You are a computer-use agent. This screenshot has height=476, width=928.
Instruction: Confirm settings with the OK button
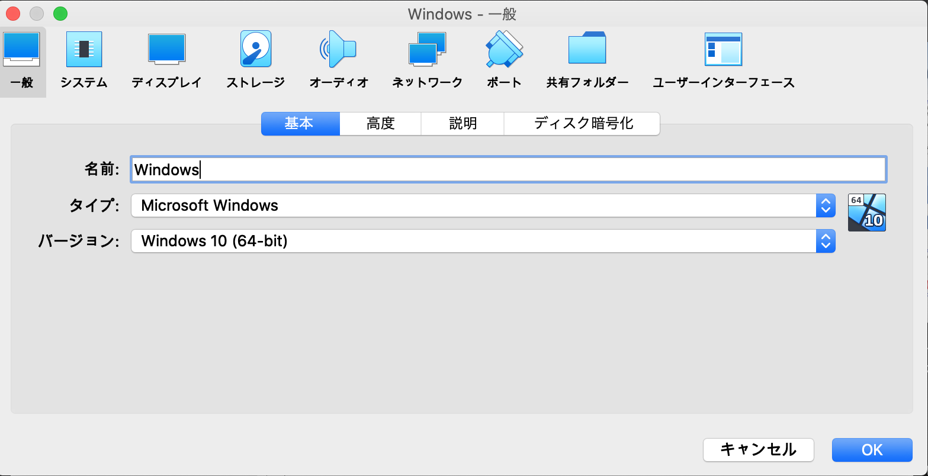872,450
